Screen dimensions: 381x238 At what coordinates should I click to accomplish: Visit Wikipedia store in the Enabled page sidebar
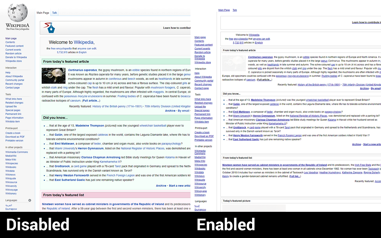pos(203,62)
